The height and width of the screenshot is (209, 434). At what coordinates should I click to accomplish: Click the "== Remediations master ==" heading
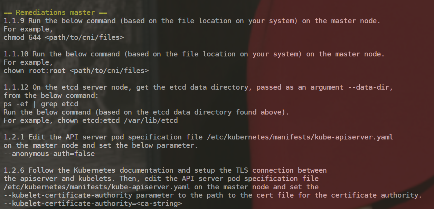55,12
